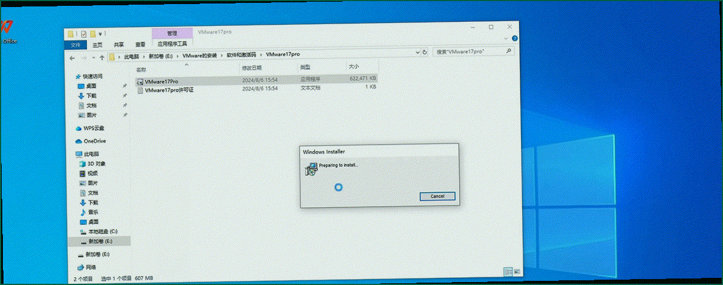723x285 pixels.
Task: Expand address bar history dropdown
Action: 417,52
